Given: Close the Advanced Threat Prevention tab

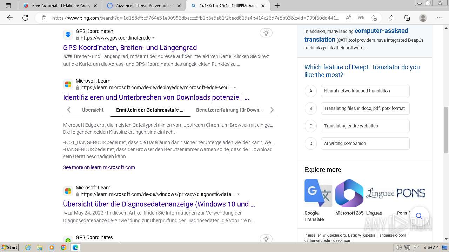Looking at the screenshot, I should tap(179, 6).
